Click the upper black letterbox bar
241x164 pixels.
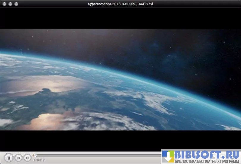pos(121,18)
